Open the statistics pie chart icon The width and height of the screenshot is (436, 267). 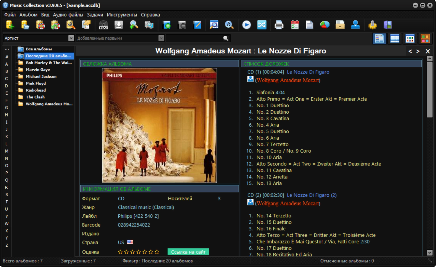coord(325,25)
